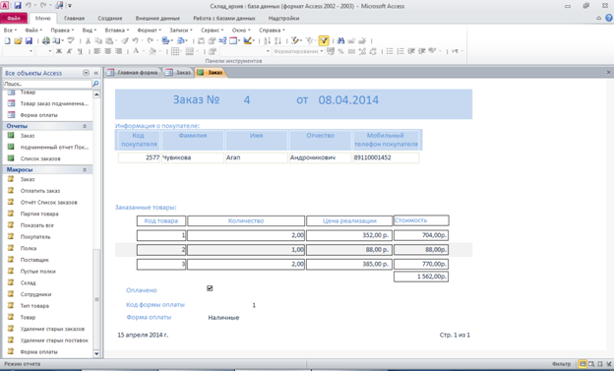
Task: Click the Report view icon in status bar
Action: pyautogui.click(x=583, y=364)
